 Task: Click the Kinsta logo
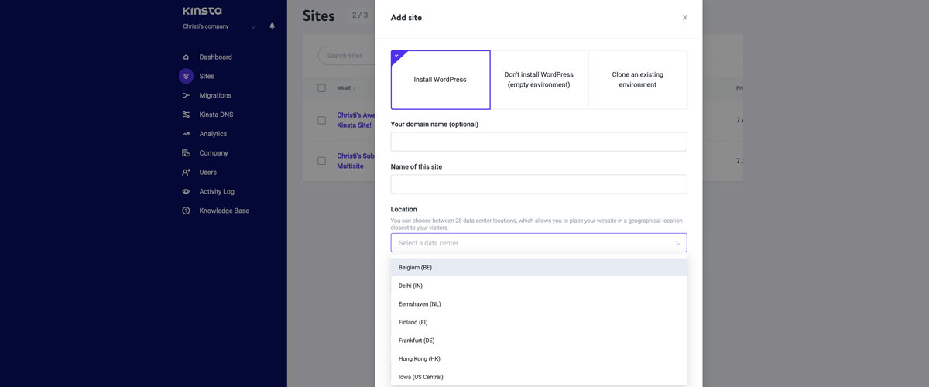pos(202,11)
